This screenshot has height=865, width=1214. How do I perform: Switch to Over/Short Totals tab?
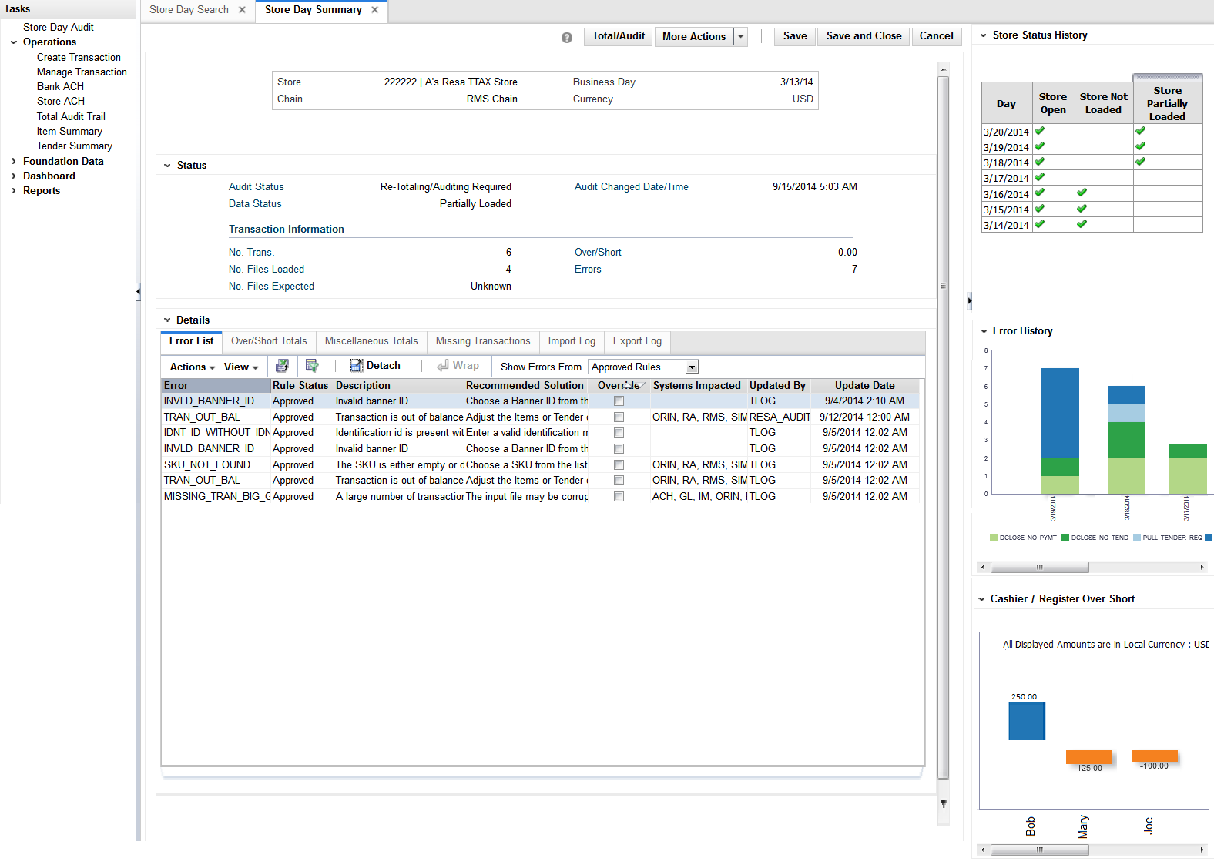point(269,341)
